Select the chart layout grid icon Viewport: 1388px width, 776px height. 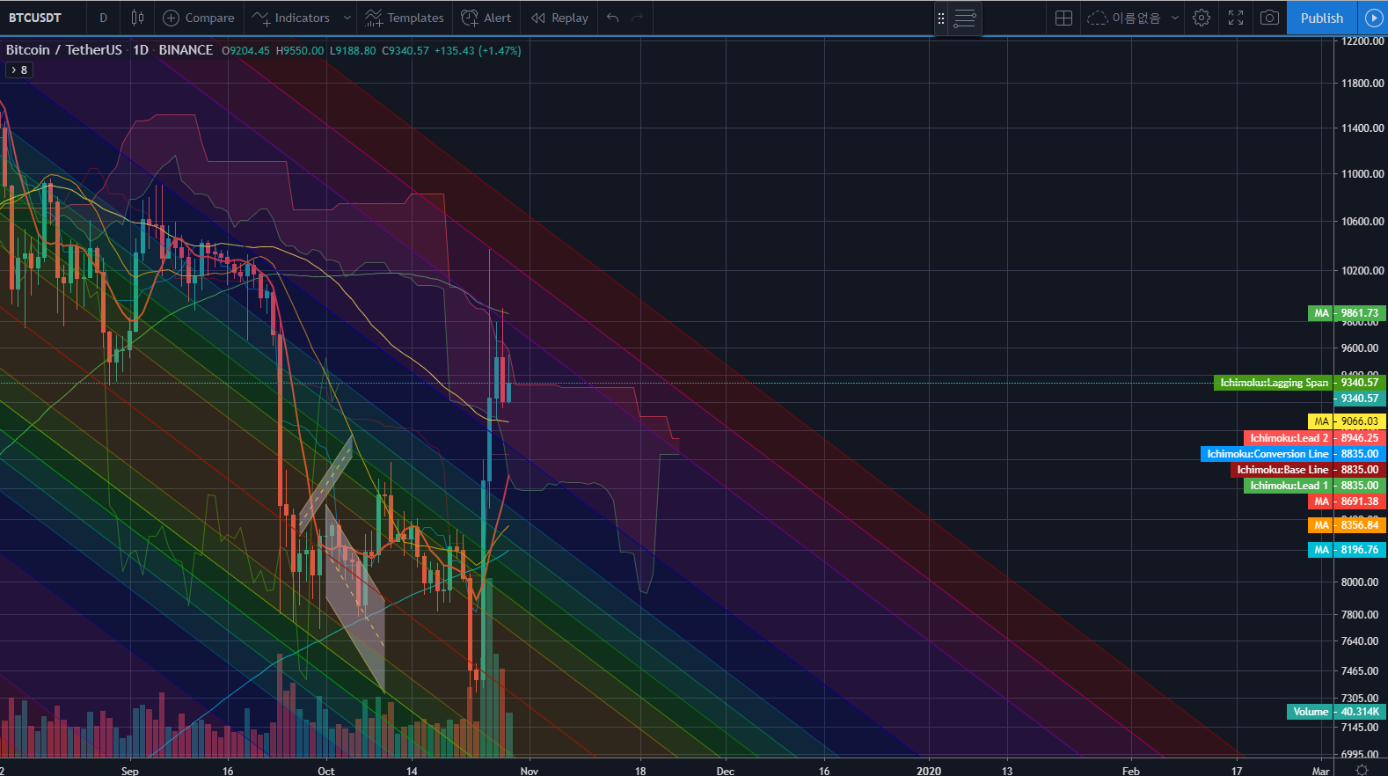1063,18
